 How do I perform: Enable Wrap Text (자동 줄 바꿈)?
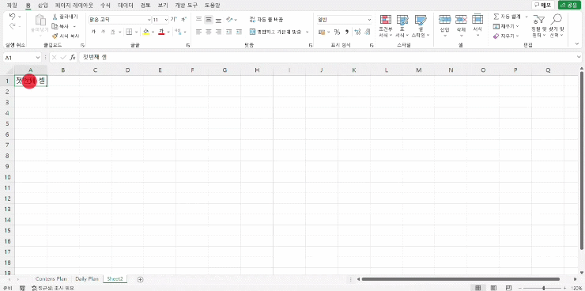[x=266, y=20]
